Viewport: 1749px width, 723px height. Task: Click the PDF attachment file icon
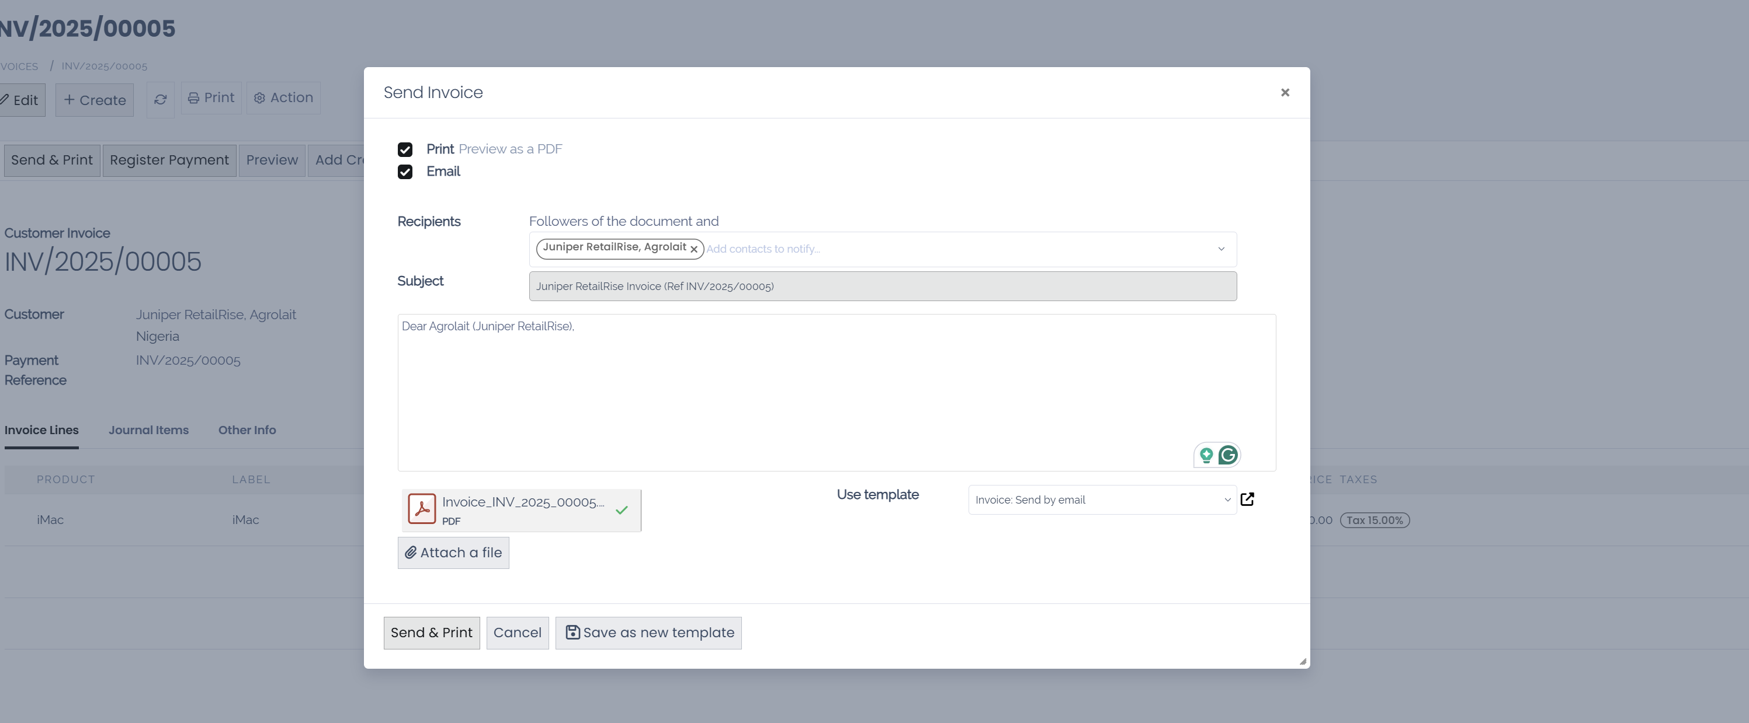click(x=422, y=509)
